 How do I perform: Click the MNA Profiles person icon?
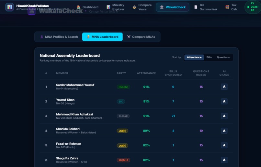pos(42,37)
